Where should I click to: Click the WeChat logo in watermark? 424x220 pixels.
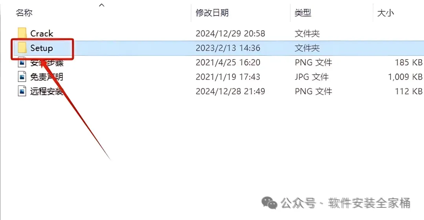(x=269, y=203)
